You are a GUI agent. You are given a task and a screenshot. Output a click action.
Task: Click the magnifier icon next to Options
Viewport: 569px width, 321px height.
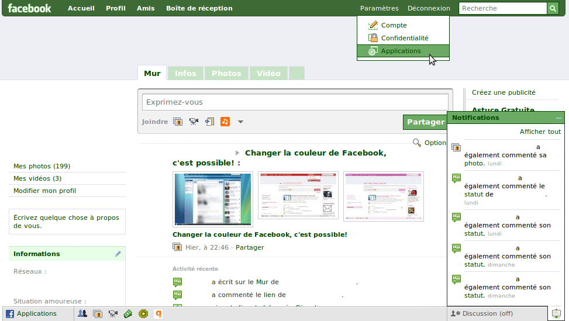click(x=417, y=143)
